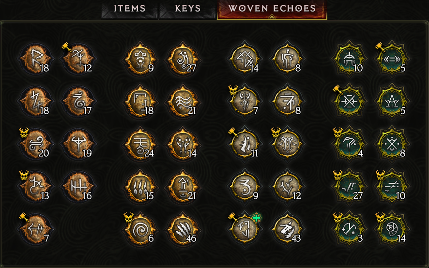429x268 pixels.
Task: Click the wind swirl echo with count 20
Action: (35, 144)
